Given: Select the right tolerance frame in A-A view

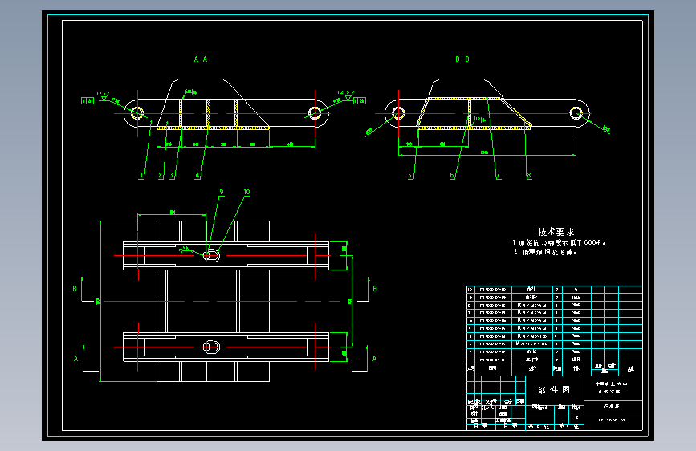Looking at the screenshot, I should [x=360, y=101].
